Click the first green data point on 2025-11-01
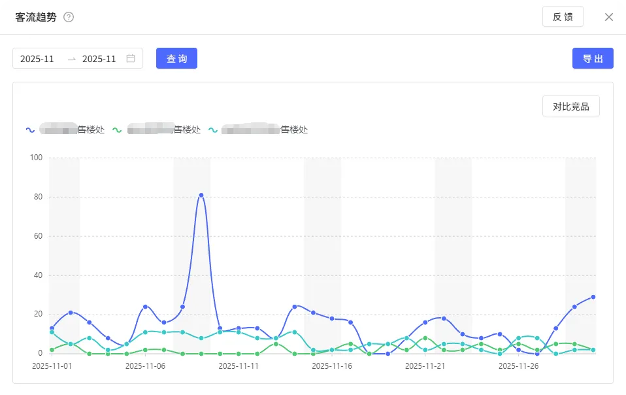Image resolution: width=626 pixels, height=395 pixels. click(52, 350)
